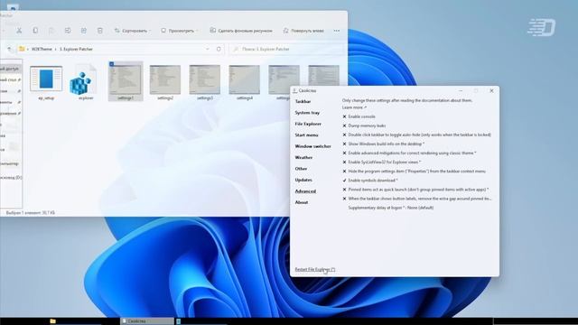
Task: Click the up-arrow navigation icon in Explorer
Action: click(x=10, y=49)
